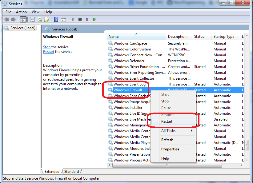Click the Properties sheet toolbar icon
The width and height of the screenshot is (253, 183).
[32, 20]
